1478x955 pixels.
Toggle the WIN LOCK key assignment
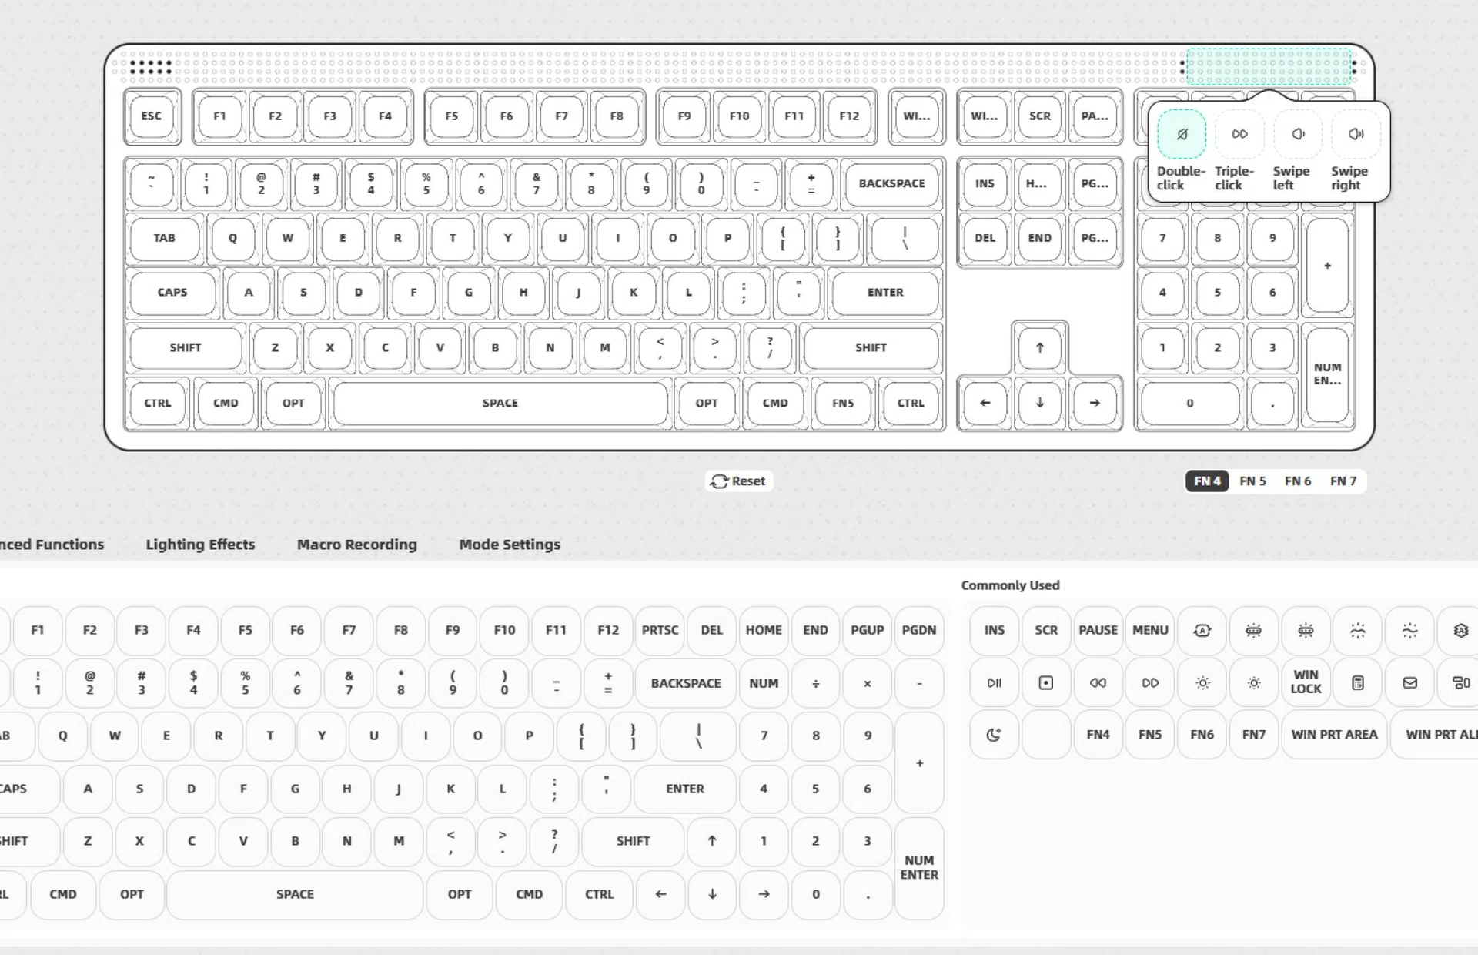(1306, 682)
